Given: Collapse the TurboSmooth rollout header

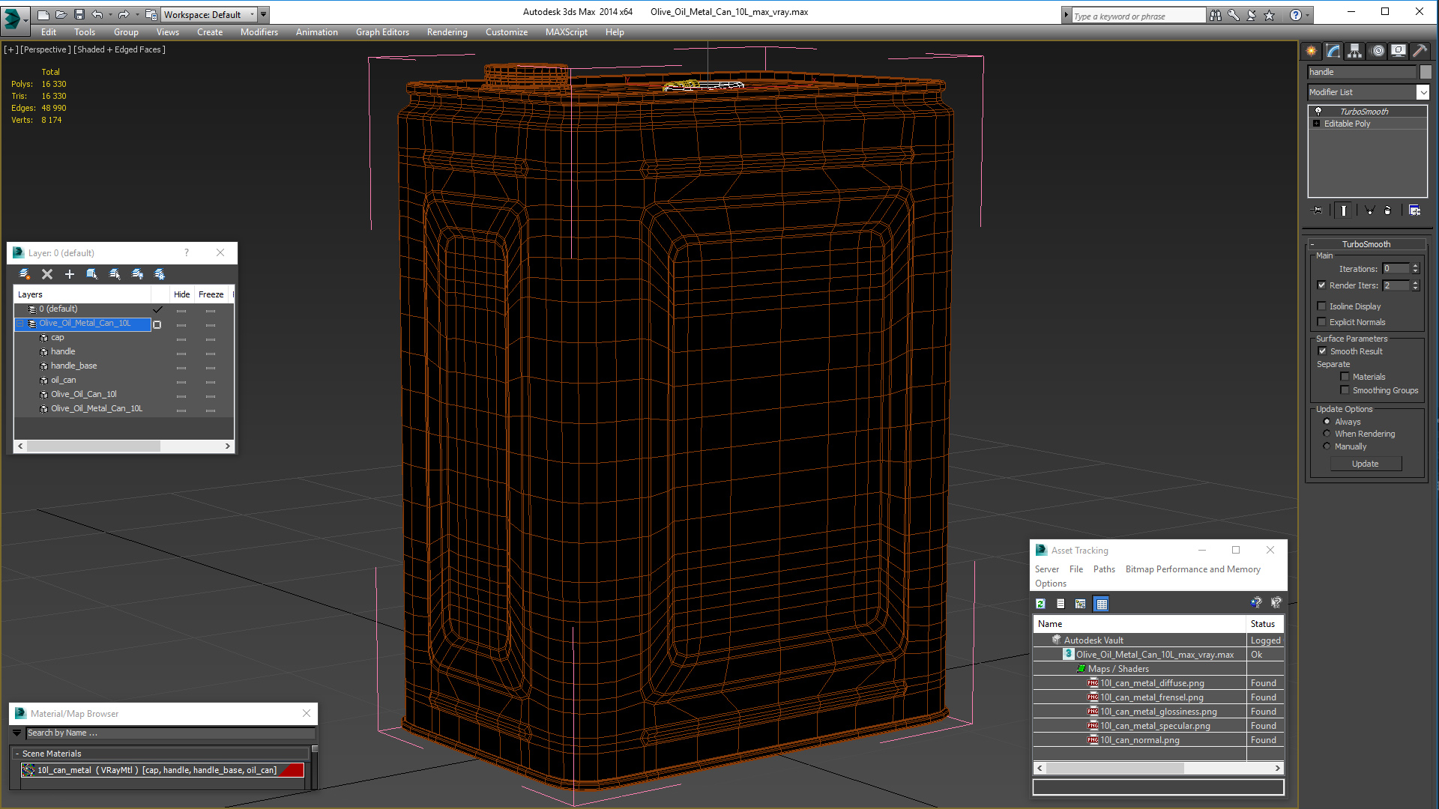Looking at the screenshot, I should 1366,244.
